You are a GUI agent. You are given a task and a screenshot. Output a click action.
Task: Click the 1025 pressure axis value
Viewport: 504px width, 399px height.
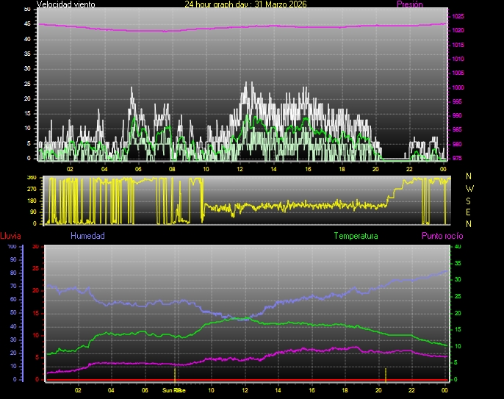click(458, 16)
